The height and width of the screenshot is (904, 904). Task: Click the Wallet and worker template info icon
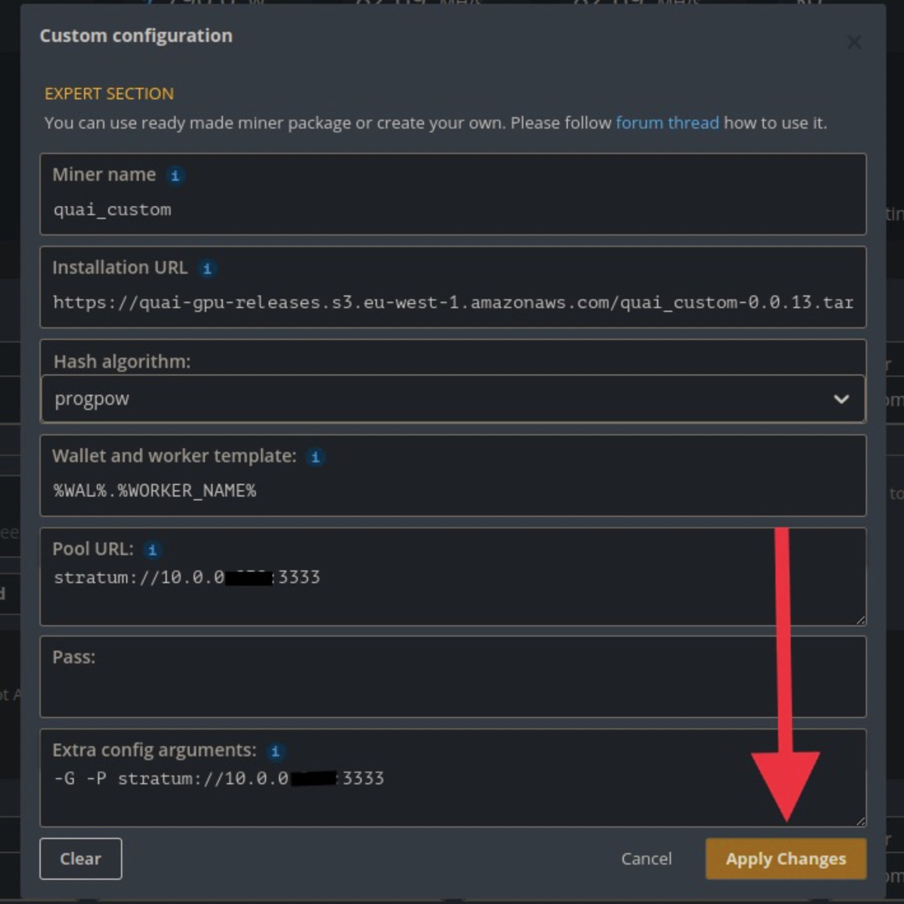(315, 456)
